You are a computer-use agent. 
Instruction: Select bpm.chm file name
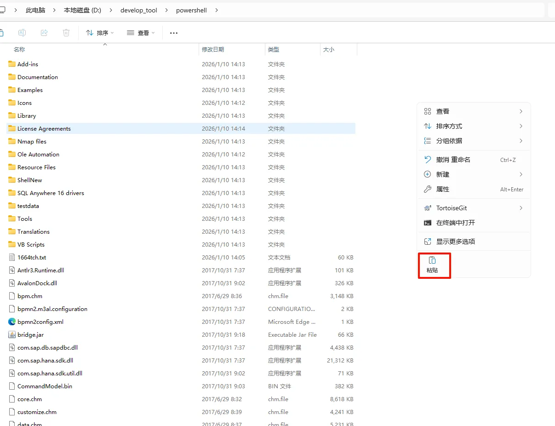click(30, 296)
